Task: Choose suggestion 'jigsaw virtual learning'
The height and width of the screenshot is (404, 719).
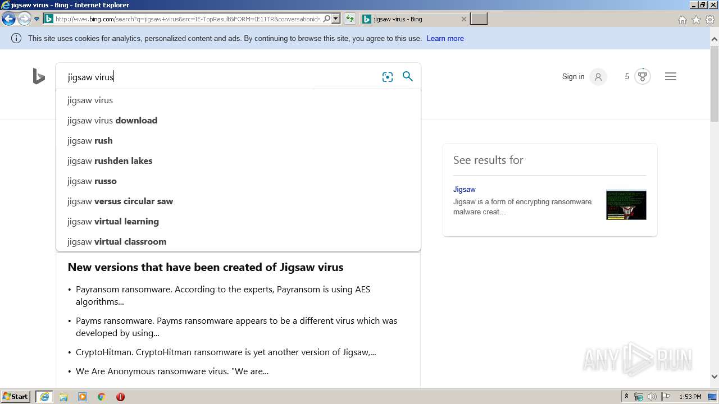Action: pyautogui.click(x=238, y=222)
